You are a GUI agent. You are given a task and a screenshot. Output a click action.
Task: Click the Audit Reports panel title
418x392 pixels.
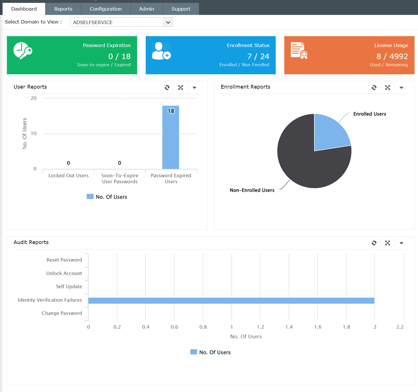click(31, 242)
